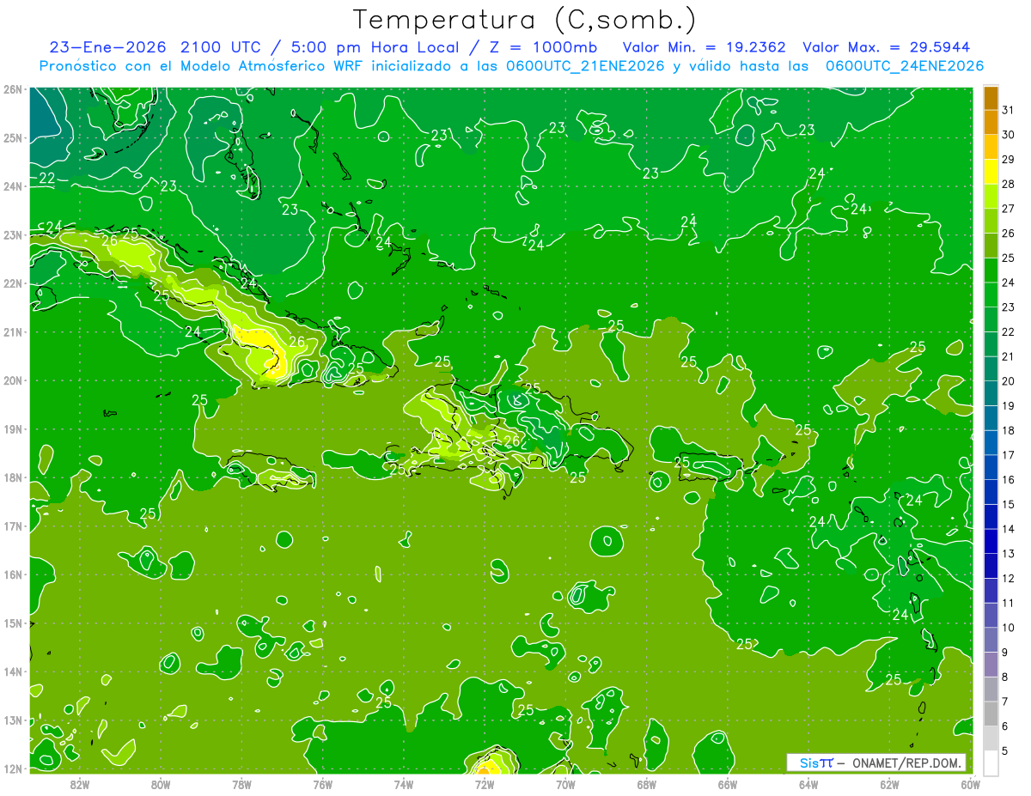The image size is (1031, 796).
Task: Click the legend scale value '29'
Action: coord(1008,160)
